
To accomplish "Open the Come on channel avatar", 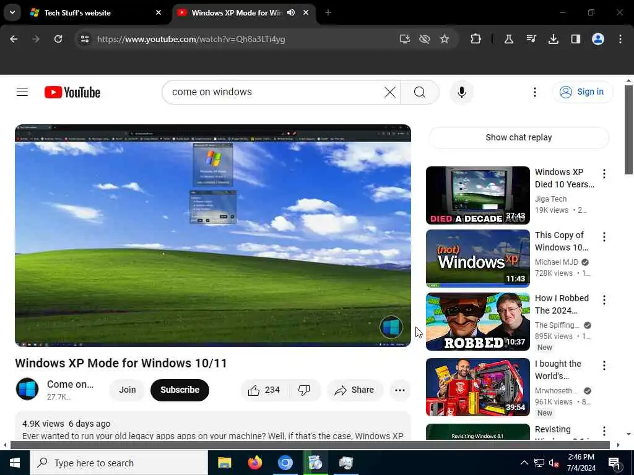I will (27, 389).
